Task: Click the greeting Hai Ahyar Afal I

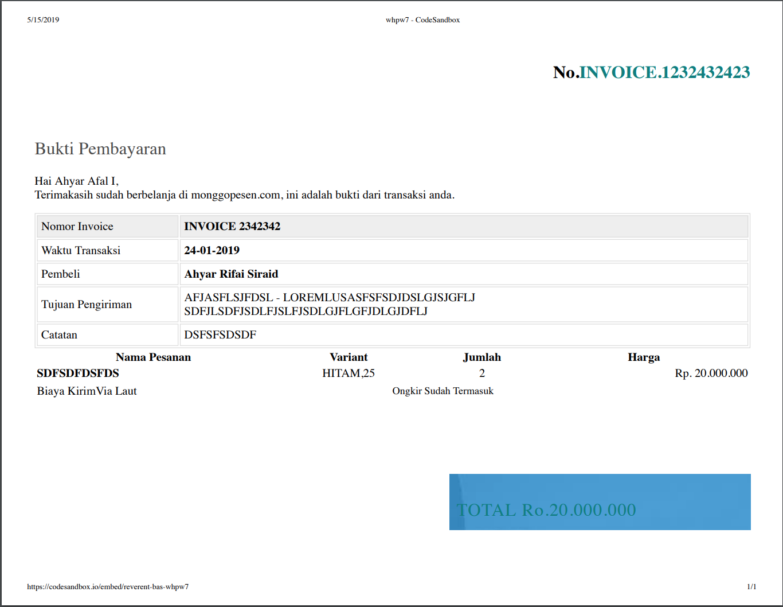Action: [x=77, y=181]
